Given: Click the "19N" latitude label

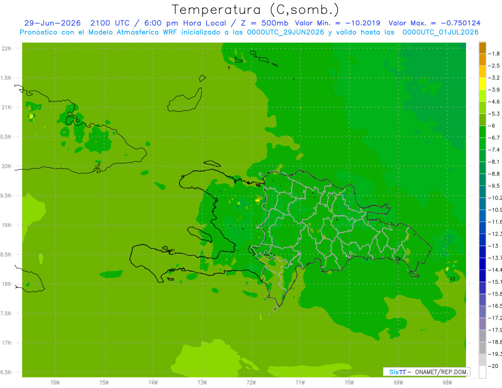Looking at the screenshot, I should [x=7, y=225].
